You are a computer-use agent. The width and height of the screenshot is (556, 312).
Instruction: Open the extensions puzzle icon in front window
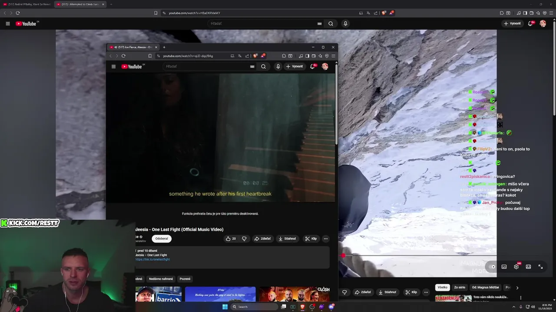click(284, 56)
